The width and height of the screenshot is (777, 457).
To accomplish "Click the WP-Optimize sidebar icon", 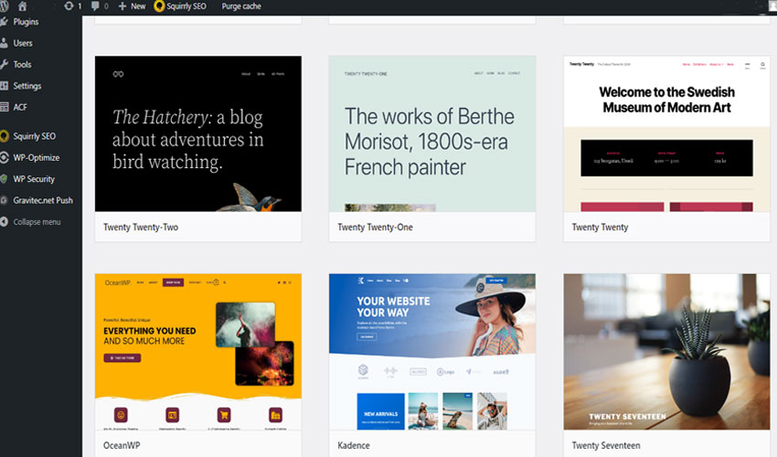I will 4,157.
